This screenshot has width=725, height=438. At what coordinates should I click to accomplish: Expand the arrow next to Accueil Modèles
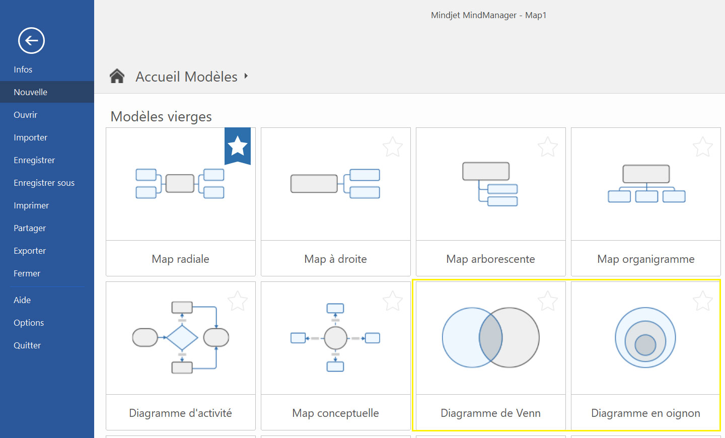tap(246, 76)
